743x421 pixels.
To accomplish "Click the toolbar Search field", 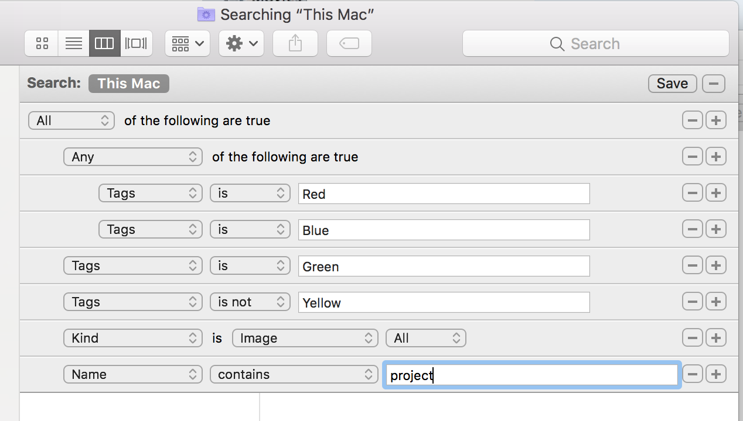I will (x=595, y=44).
